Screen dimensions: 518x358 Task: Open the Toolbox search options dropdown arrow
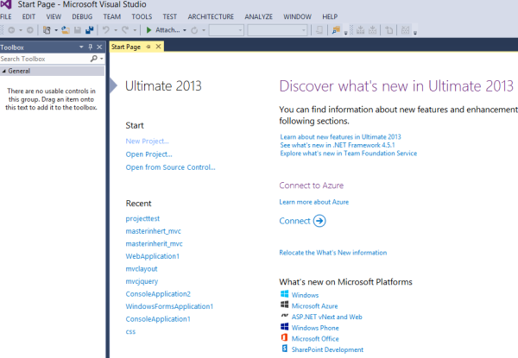(101, 59)
